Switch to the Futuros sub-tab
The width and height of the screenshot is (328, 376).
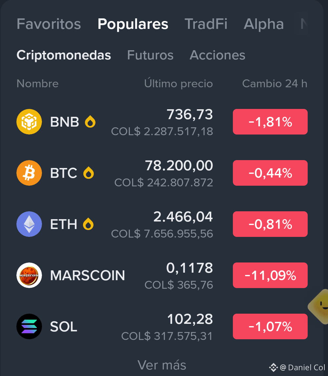pos(150,55)
